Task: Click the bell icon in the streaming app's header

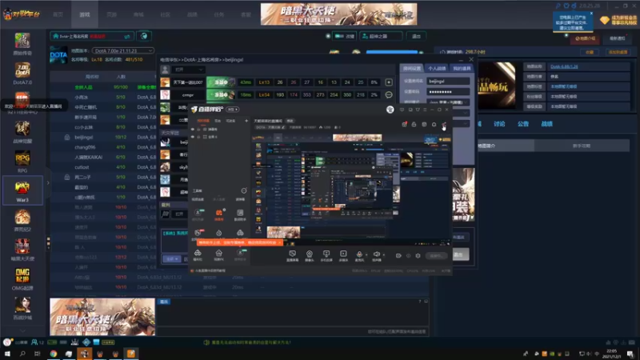Action: (x=434, y=124)
